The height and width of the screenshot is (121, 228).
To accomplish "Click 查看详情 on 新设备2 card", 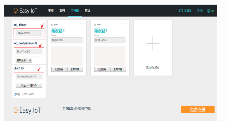I will tap(75, 69).
